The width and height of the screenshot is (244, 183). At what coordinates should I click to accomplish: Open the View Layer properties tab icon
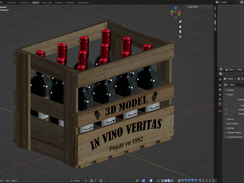click(x=220, y=95)
